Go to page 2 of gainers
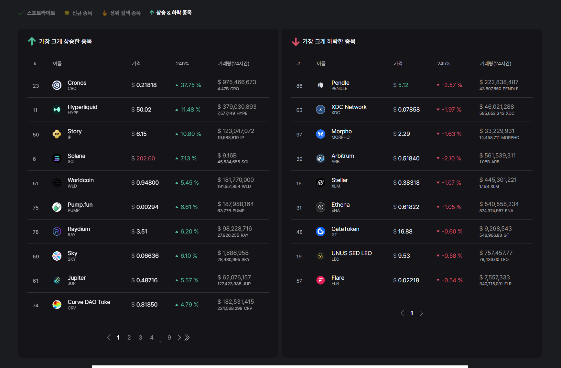This screenshot has width=561, height=368. click(x=129, y=338)
